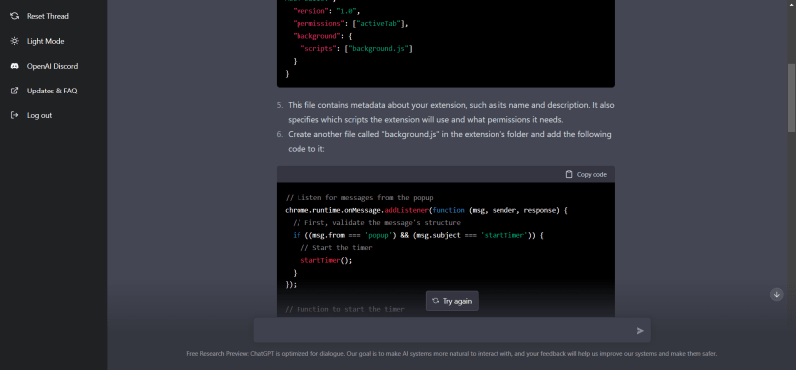This screenshot has height=370, width=796.
Task: Click the retry icon in Try again
Action: click(x=435, y=301)
